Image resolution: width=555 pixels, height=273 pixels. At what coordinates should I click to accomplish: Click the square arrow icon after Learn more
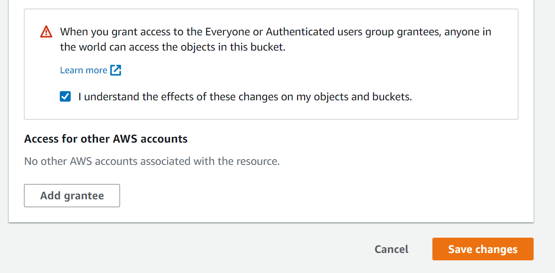pyautogui.click(x=116, y=70)
